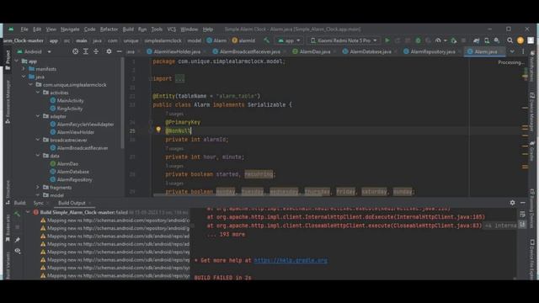Click the intention lightbulb at line 25
The height and width of the screenshot is (303, 539).
click(158, 130)
